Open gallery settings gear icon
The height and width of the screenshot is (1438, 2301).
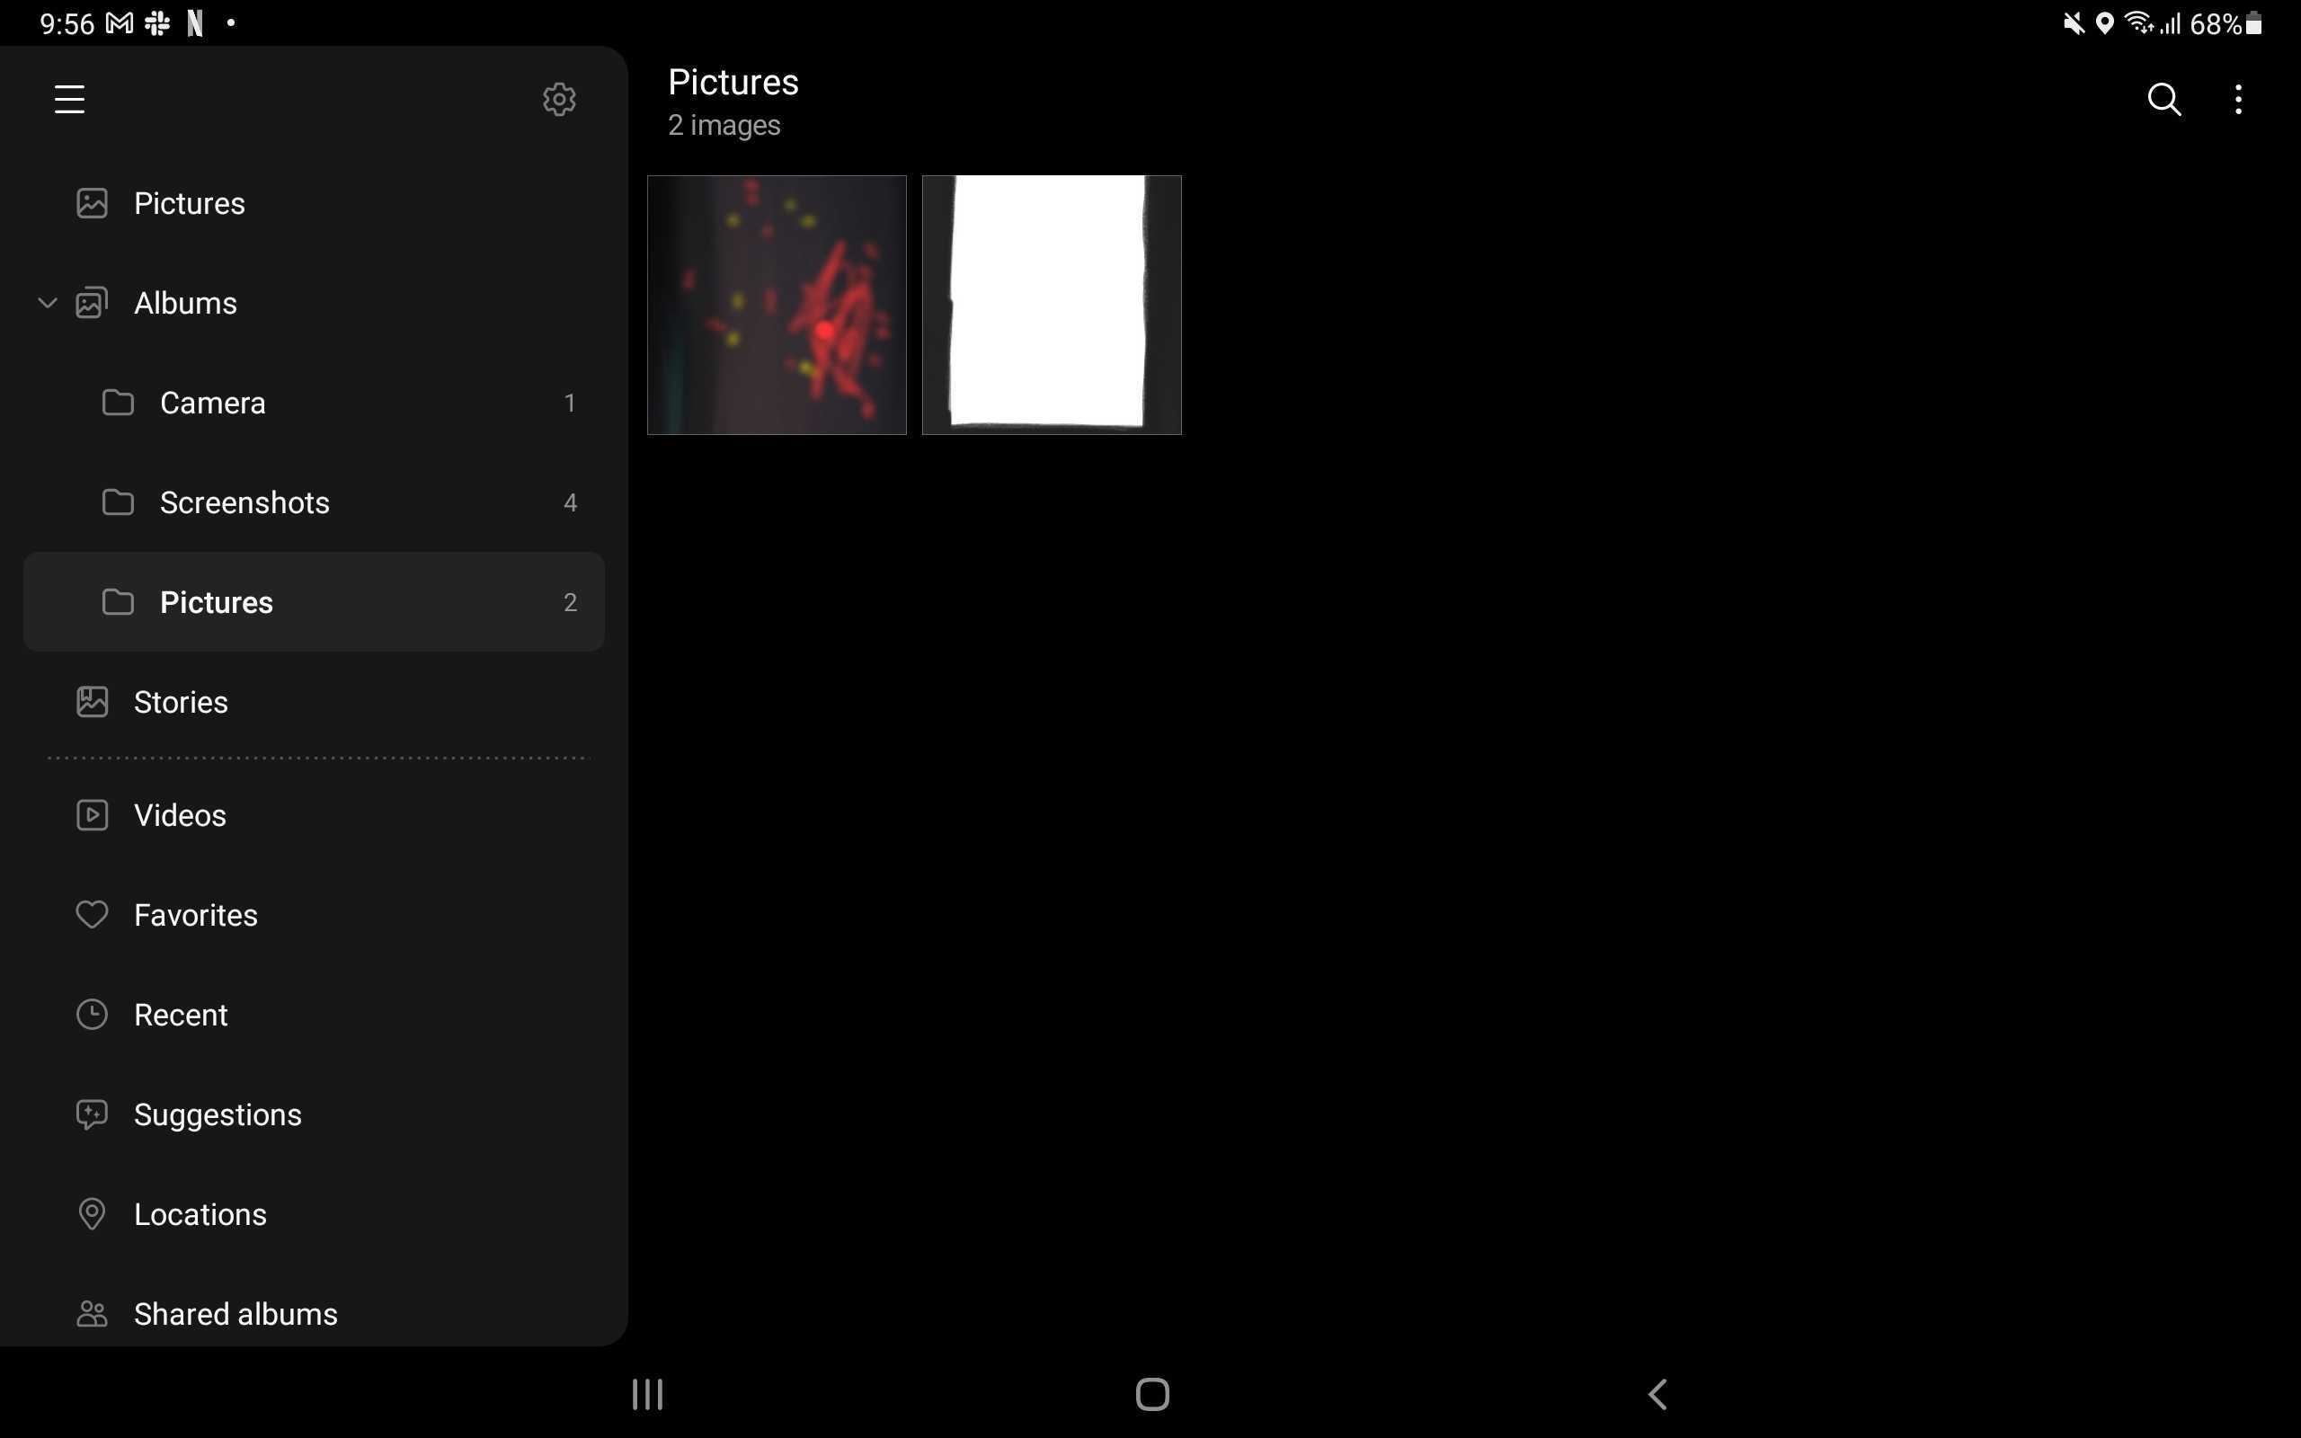[560, 100]
